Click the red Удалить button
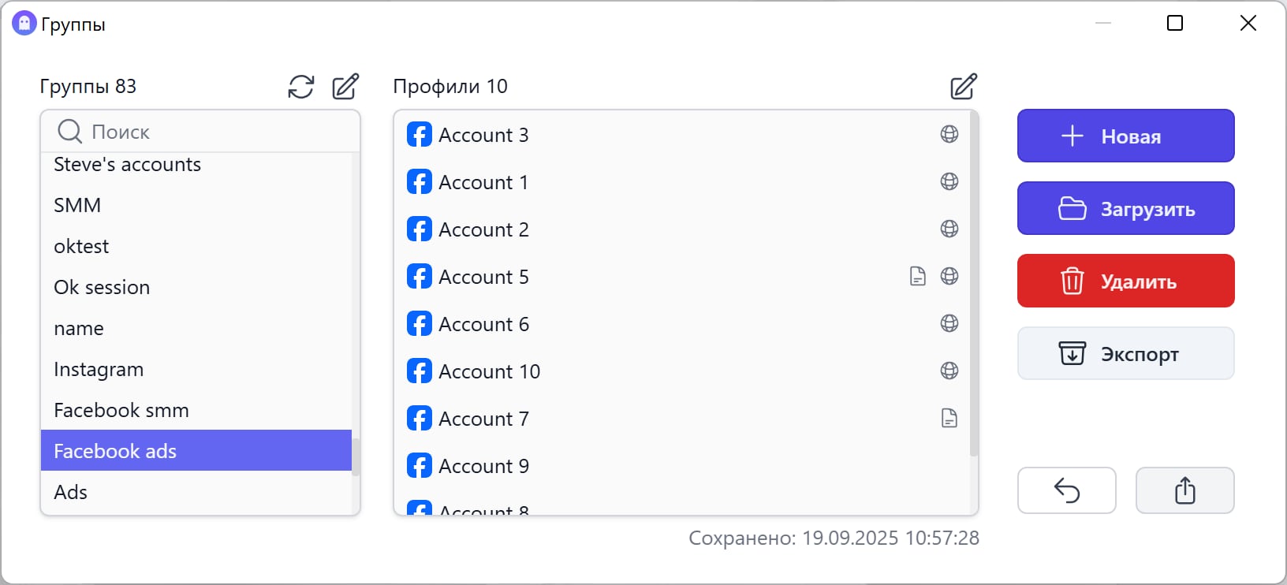 pyautogui.click(x=1125, y=281)
